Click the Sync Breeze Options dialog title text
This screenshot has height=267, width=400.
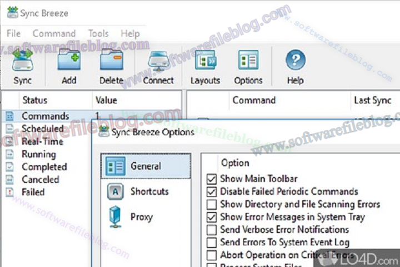[x=153, y=132]
